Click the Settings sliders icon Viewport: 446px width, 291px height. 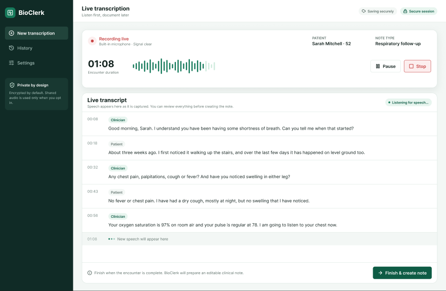point(11,63)
